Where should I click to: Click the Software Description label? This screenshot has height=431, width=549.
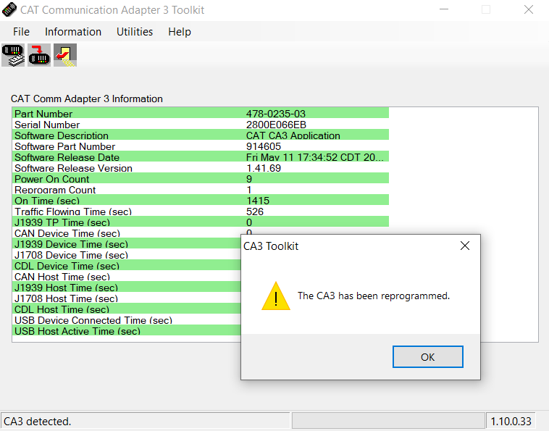click(62, 135)
